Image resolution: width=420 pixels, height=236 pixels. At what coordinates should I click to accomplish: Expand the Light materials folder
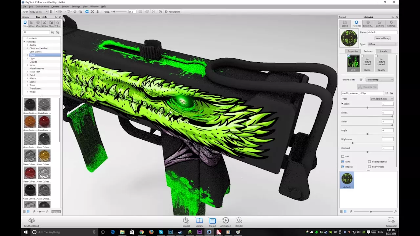click(28, 58)
